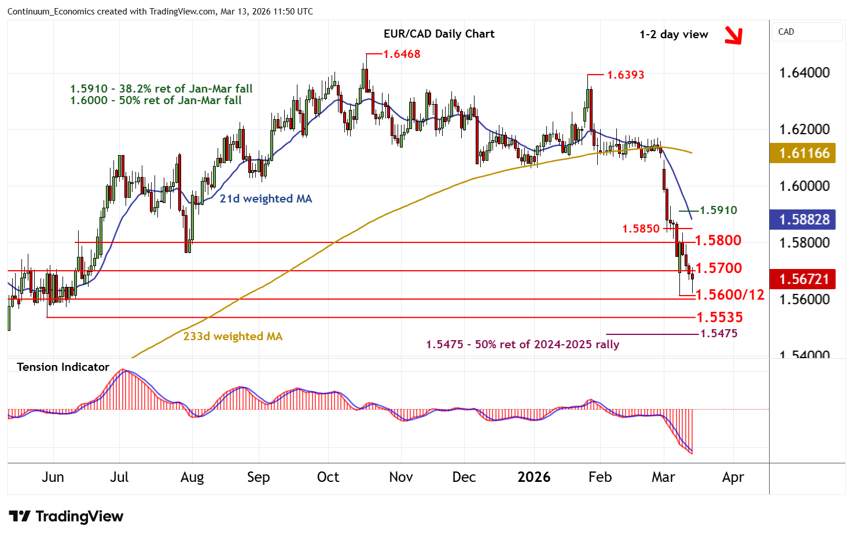The image size is (853, 538).
Task: Click the Oct label on time axis
Action: tap(328, 477)
